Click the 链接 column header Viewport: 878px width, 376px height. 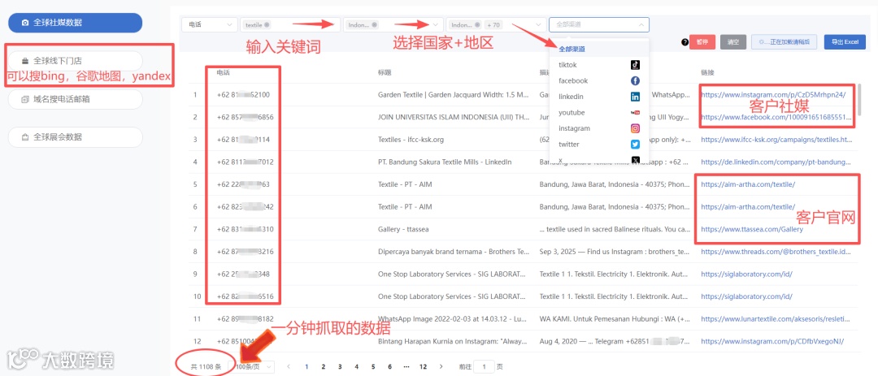tap(707, 73)
